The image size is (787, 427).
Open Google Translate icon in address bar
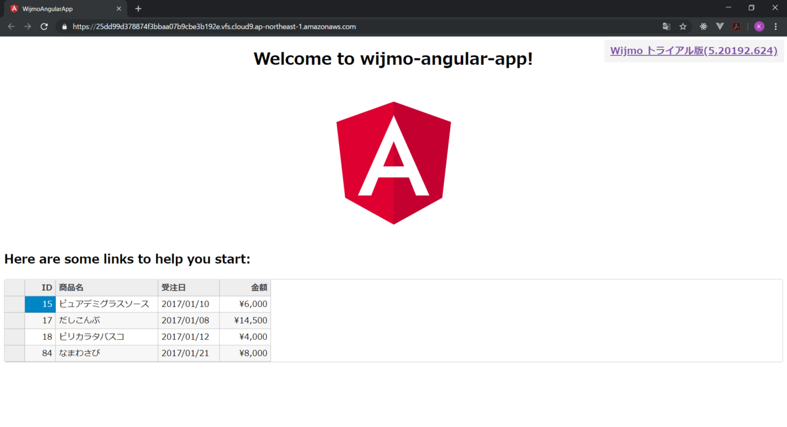pos(666,27)
